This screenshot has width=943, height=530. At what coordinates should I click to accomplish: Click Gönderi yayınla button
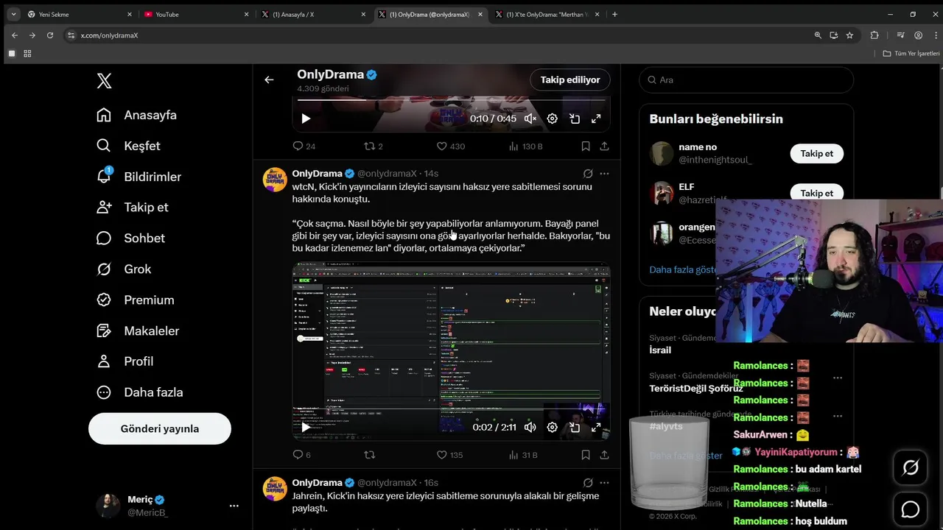point(160,428)
